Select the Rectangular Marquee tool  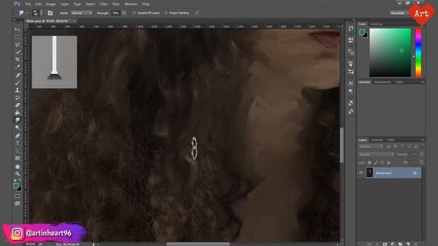17,37
